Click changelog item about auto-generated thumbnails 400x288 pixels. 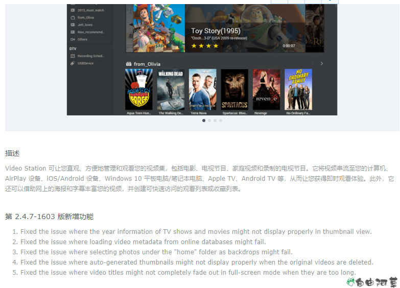tap(197, 262)
